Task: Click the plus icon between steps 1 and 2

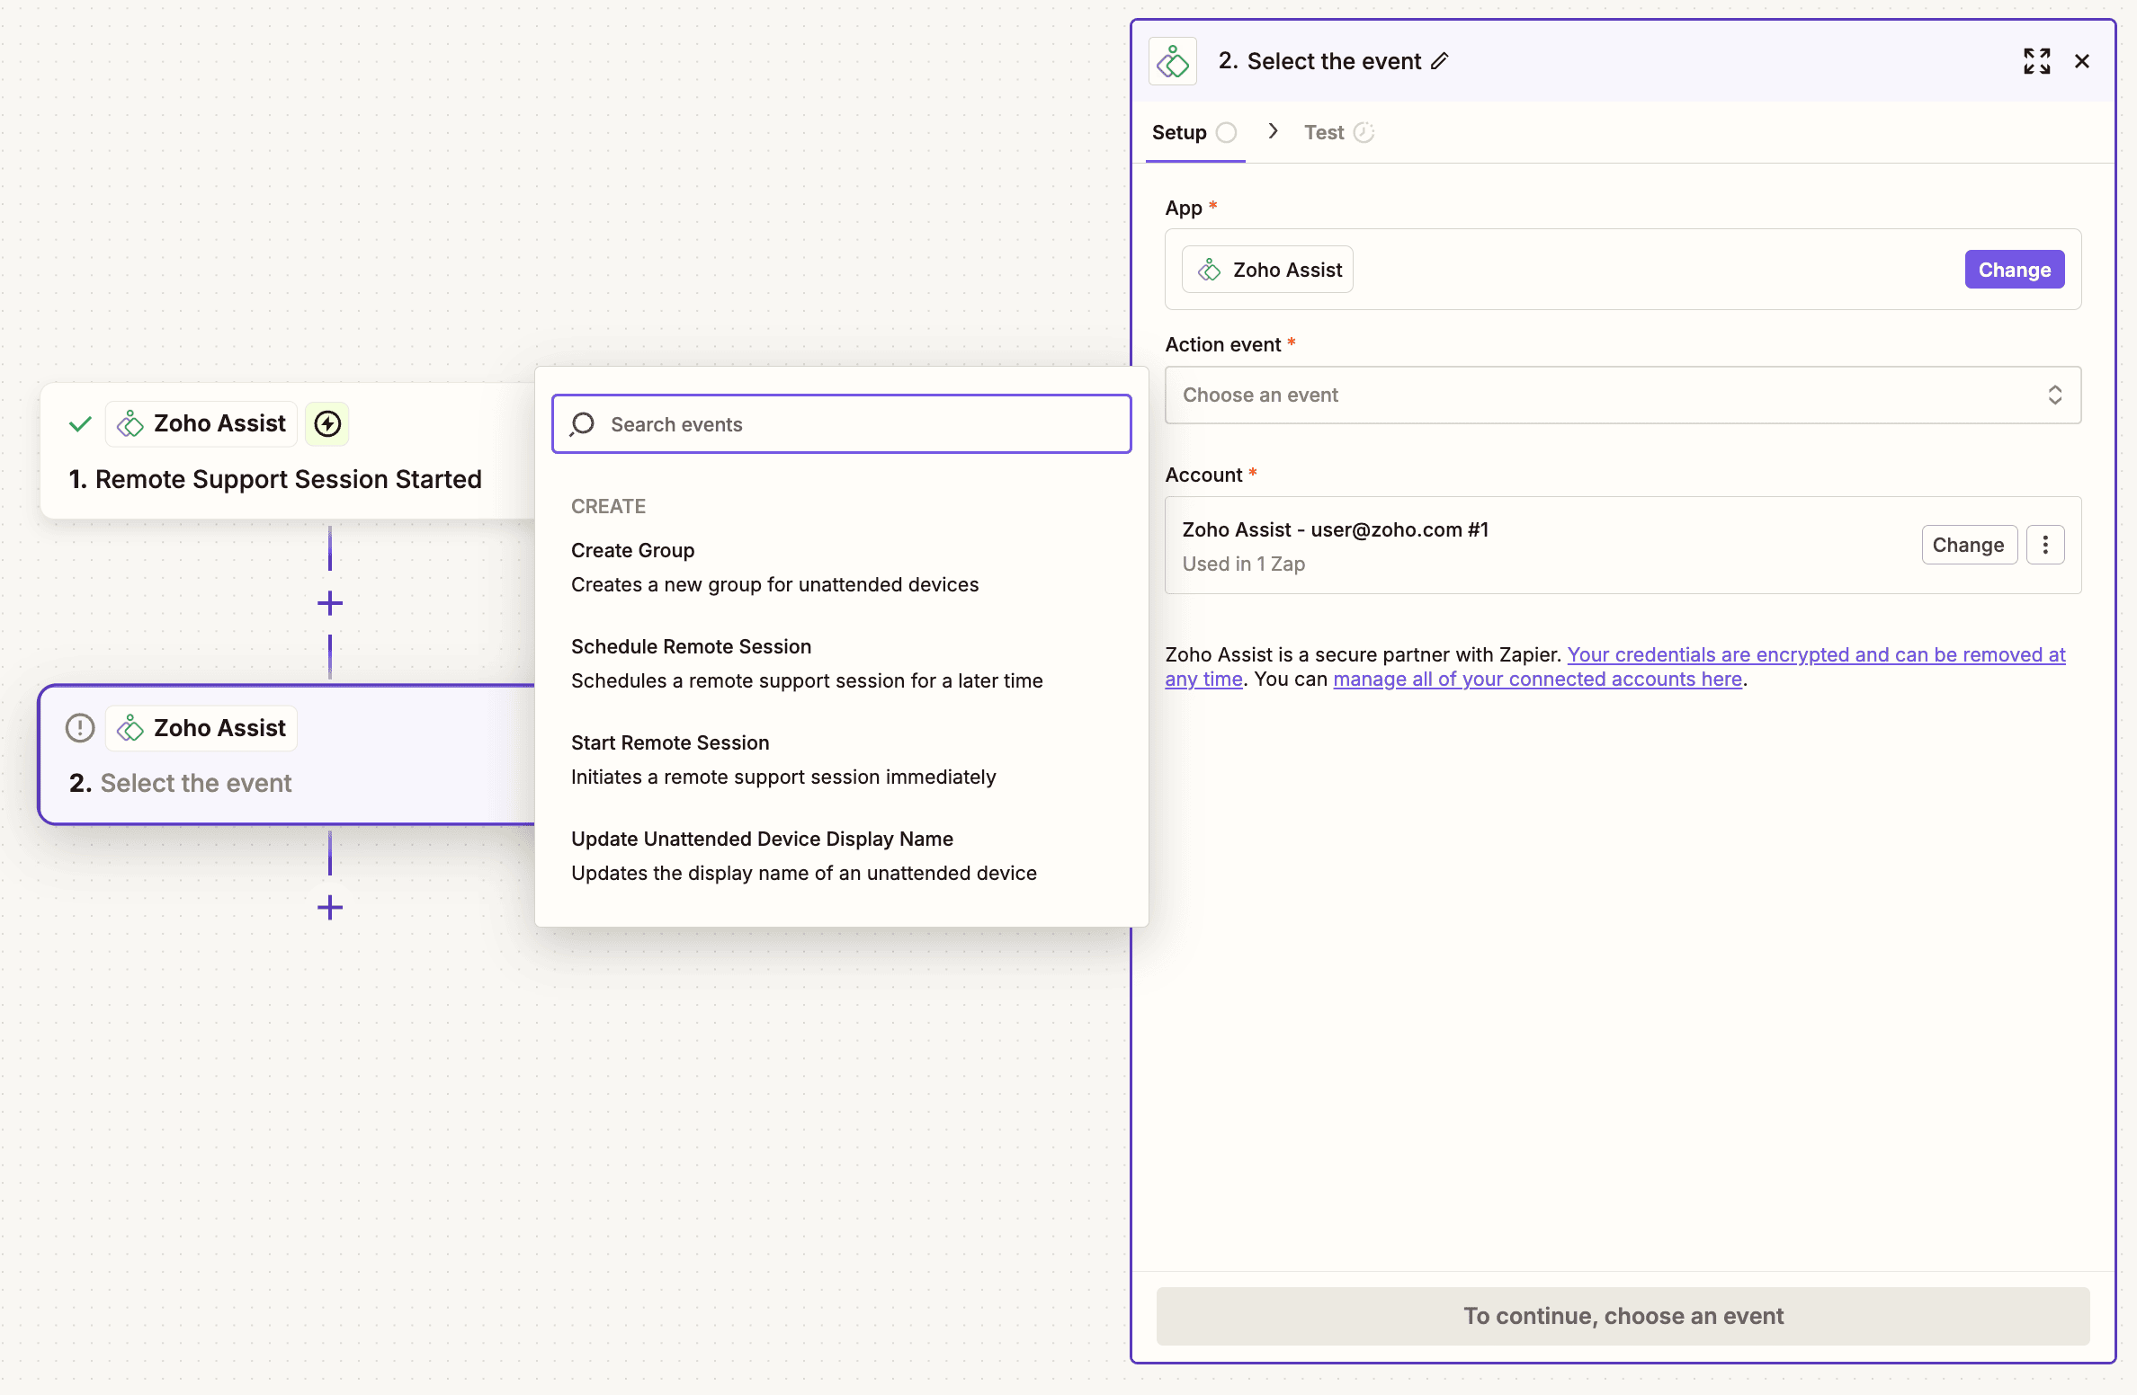Action: pos(330,603)
